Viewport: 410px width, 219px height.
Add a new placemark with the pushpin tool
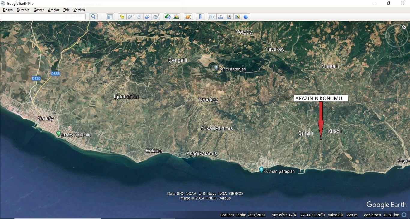pos(122,17)
